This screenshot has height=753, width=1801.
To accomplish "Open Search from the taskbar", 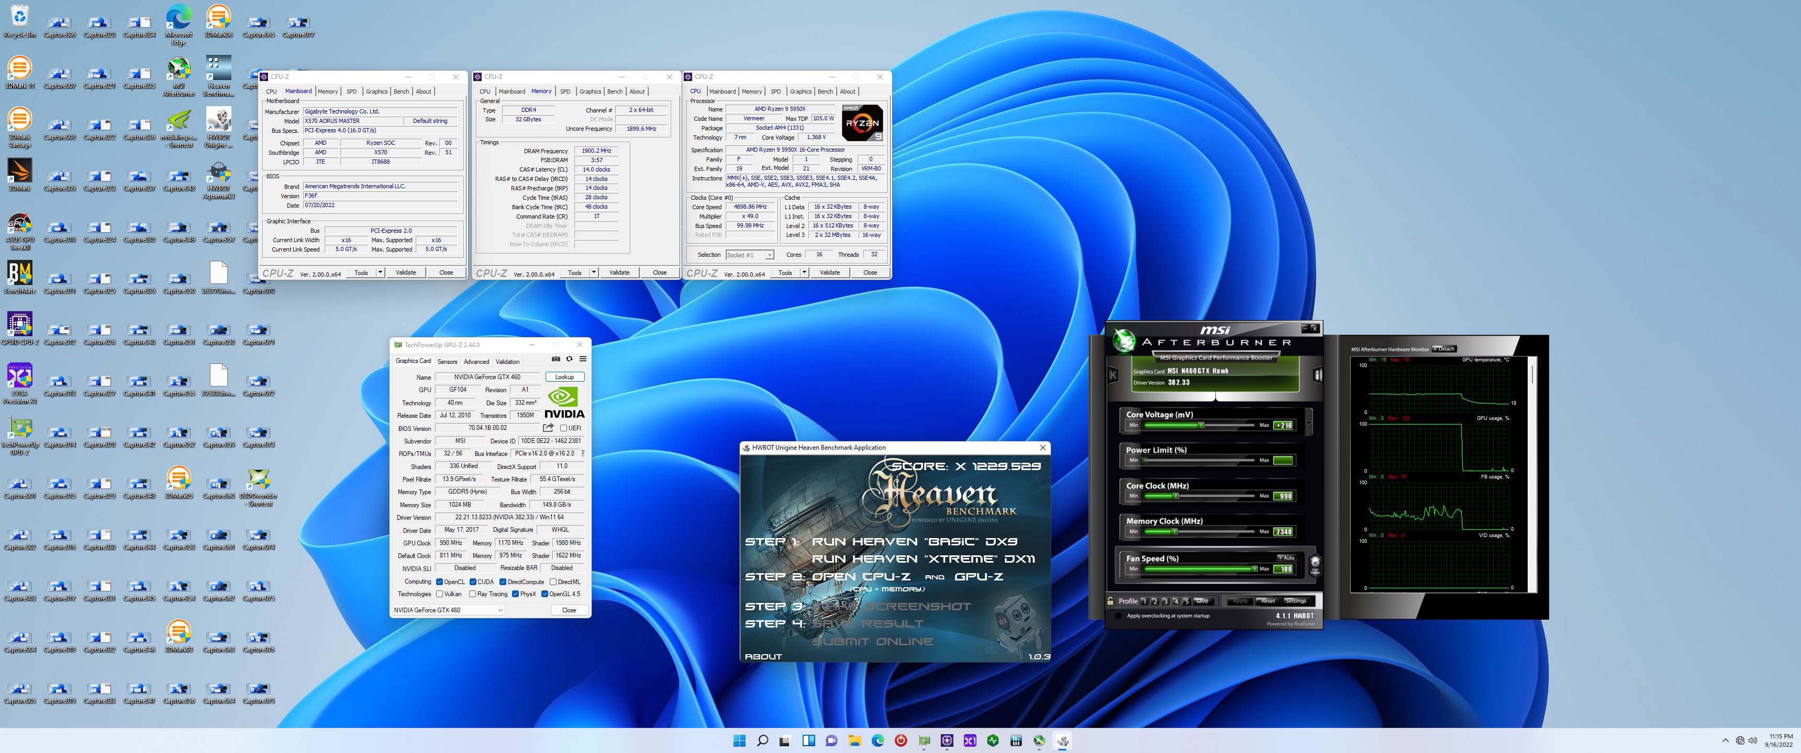I will 762,740.
